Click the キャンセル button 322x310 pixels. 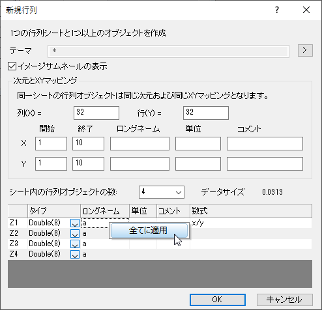[x=285, y=300]
